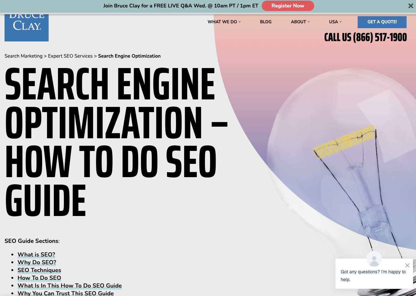Jump to Why Do SEO? section
The width and height of the screenshot is (416, 296).
coord(37,262)
